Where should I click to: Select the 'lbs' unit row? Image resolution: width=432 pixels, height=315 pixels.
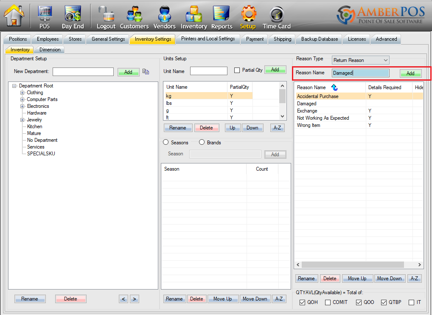(208, 103)
